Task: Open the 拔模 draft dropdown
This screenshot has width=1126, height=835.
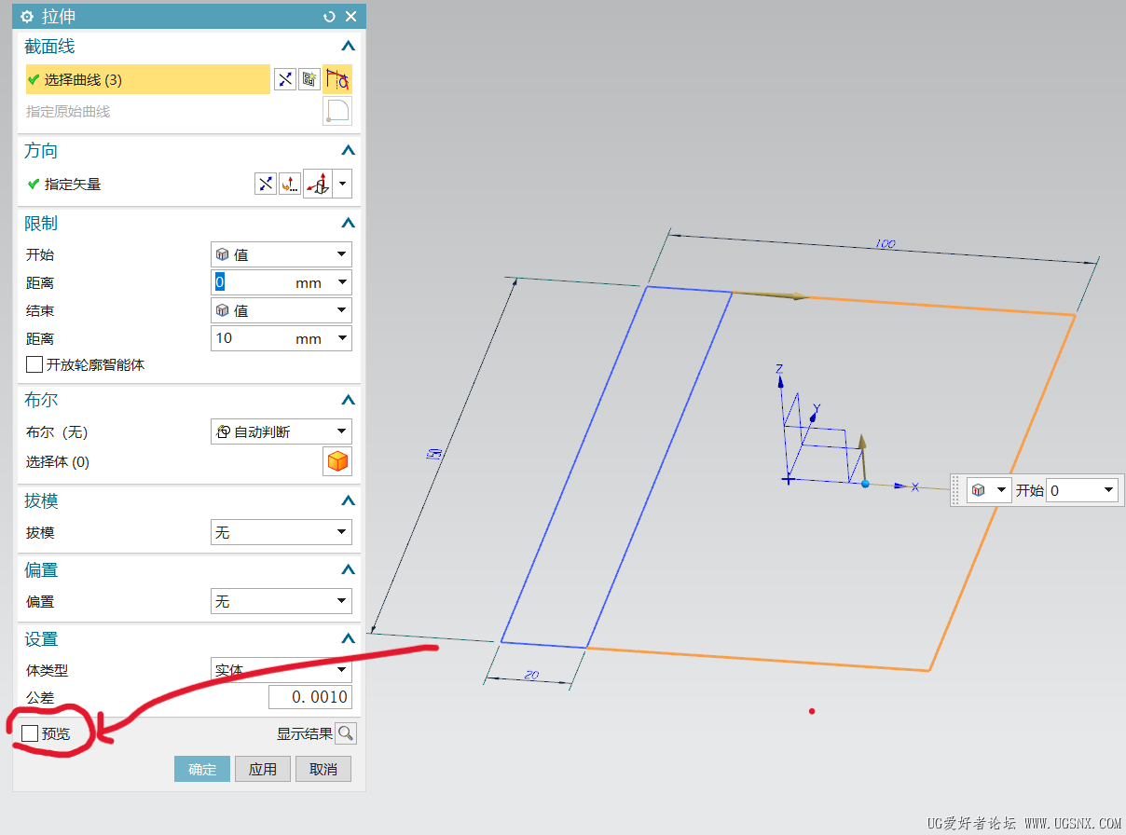Action: tap(281, 532)
